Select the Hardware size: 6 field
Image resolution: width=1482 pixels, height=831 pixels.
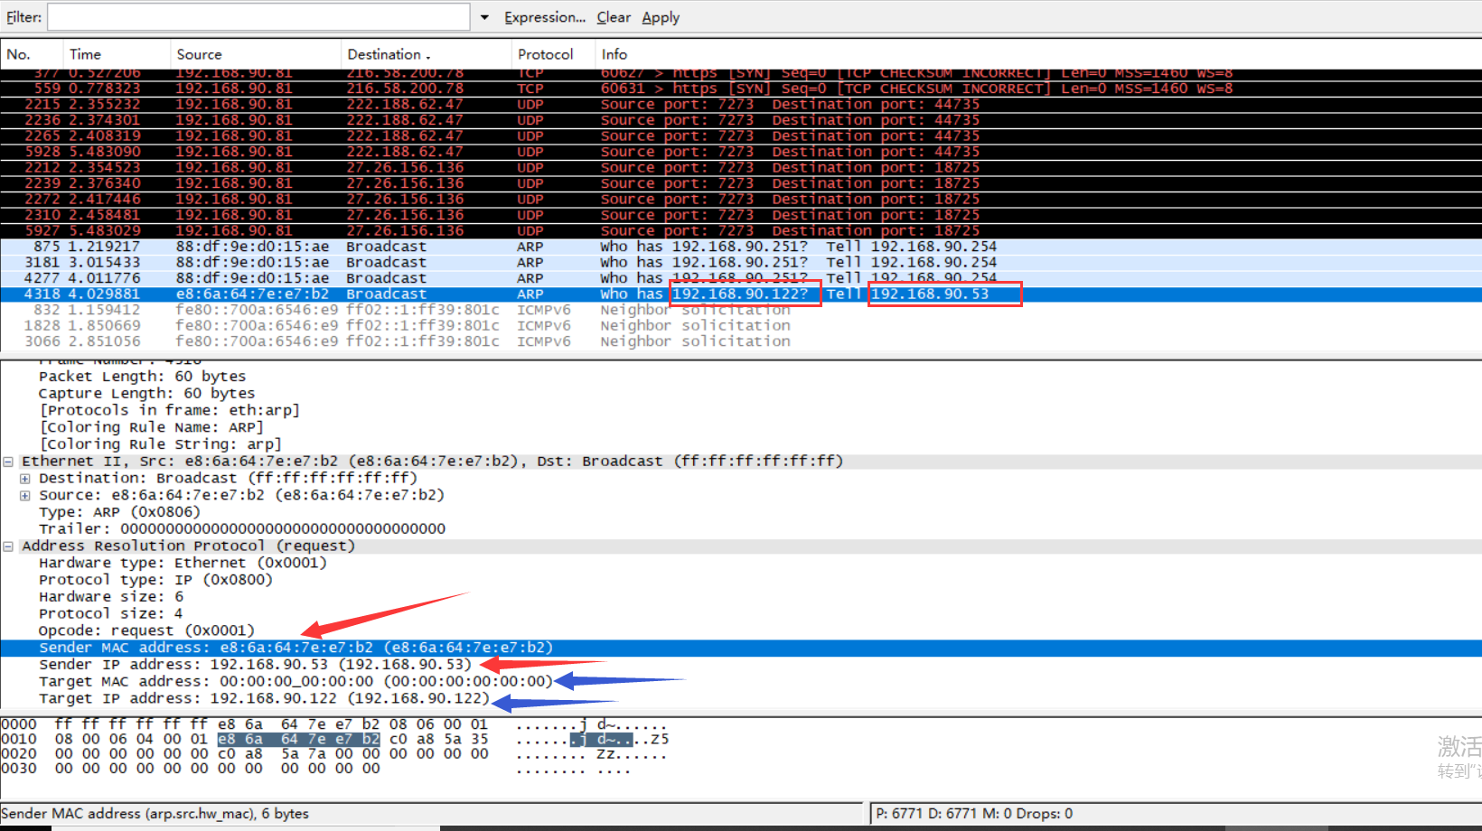pyautogui.click(x=110, y=597)
